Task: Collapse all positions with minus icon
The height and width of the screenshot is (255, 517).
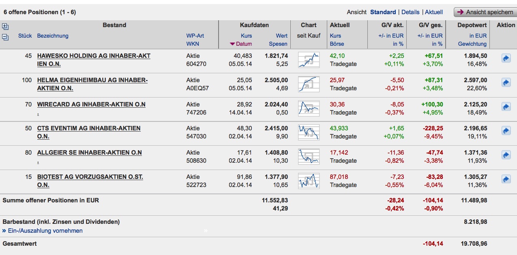Action: pos(5,37)
